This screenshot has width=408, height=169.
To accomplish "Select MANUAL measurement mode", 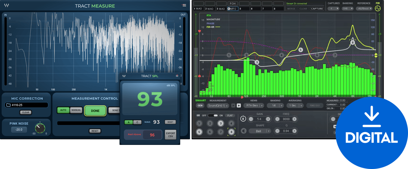I will pyautogui.click(x=76, y=110).
